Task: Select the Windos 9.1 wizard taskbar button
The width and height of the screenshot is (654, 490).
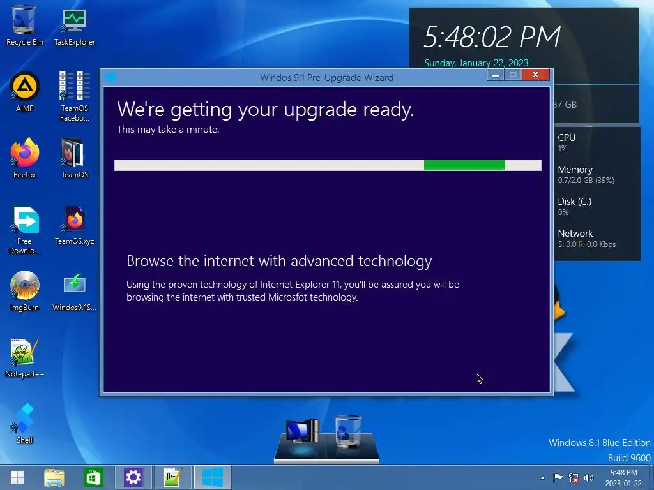Action: pyautogui.click(x=212, y=477)
